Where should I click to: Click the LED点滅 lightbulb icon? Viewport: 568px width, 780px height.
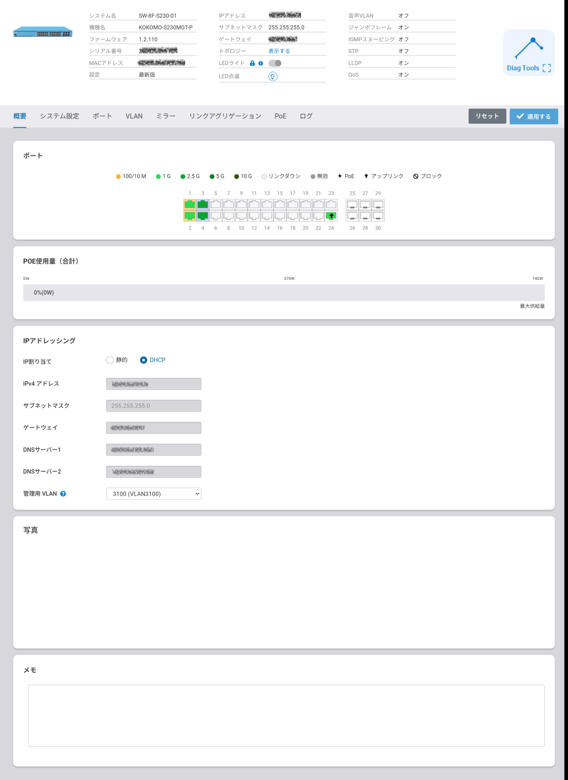tap(273, 77)
